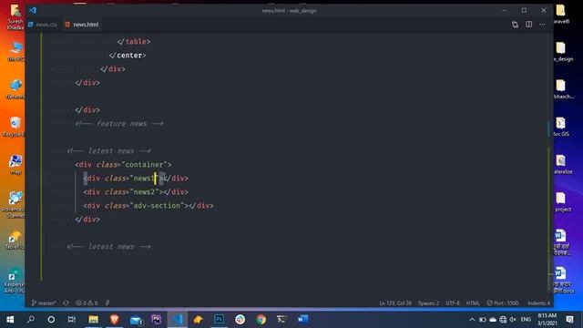
Task: Click the closing table tag line
Action: coord(134,42)
